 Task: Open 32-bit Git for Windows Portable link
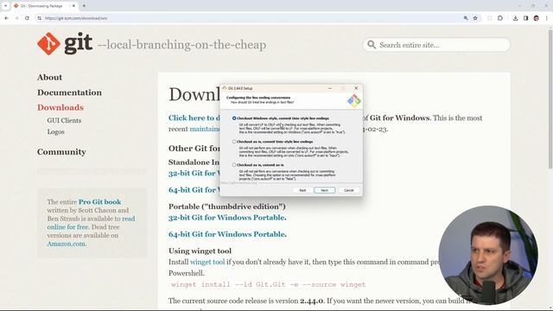click(x=227, y=218)
